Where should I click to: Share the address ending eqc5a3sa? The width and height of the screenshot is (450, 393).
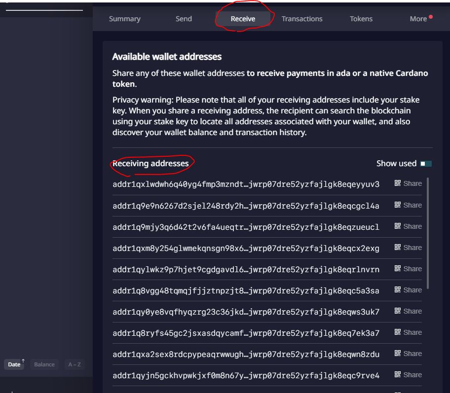coord(412,290)
